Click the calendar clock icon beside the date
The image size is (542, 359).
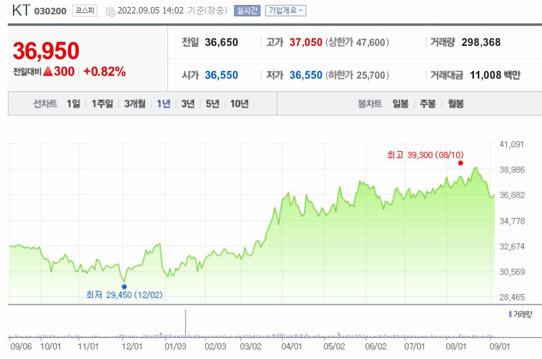[x=111, y=11]
